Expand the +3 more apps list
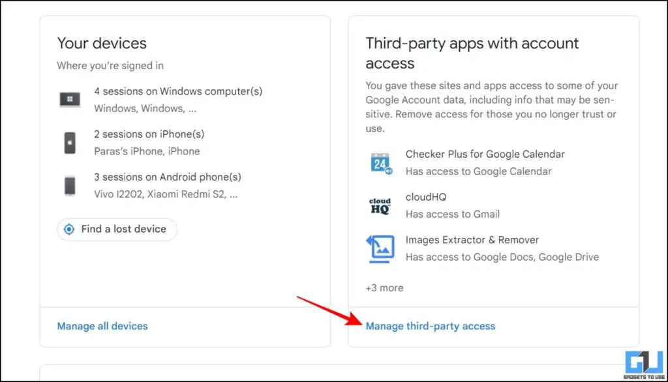The height and width of the screenshot is (382, 668). 385,287
